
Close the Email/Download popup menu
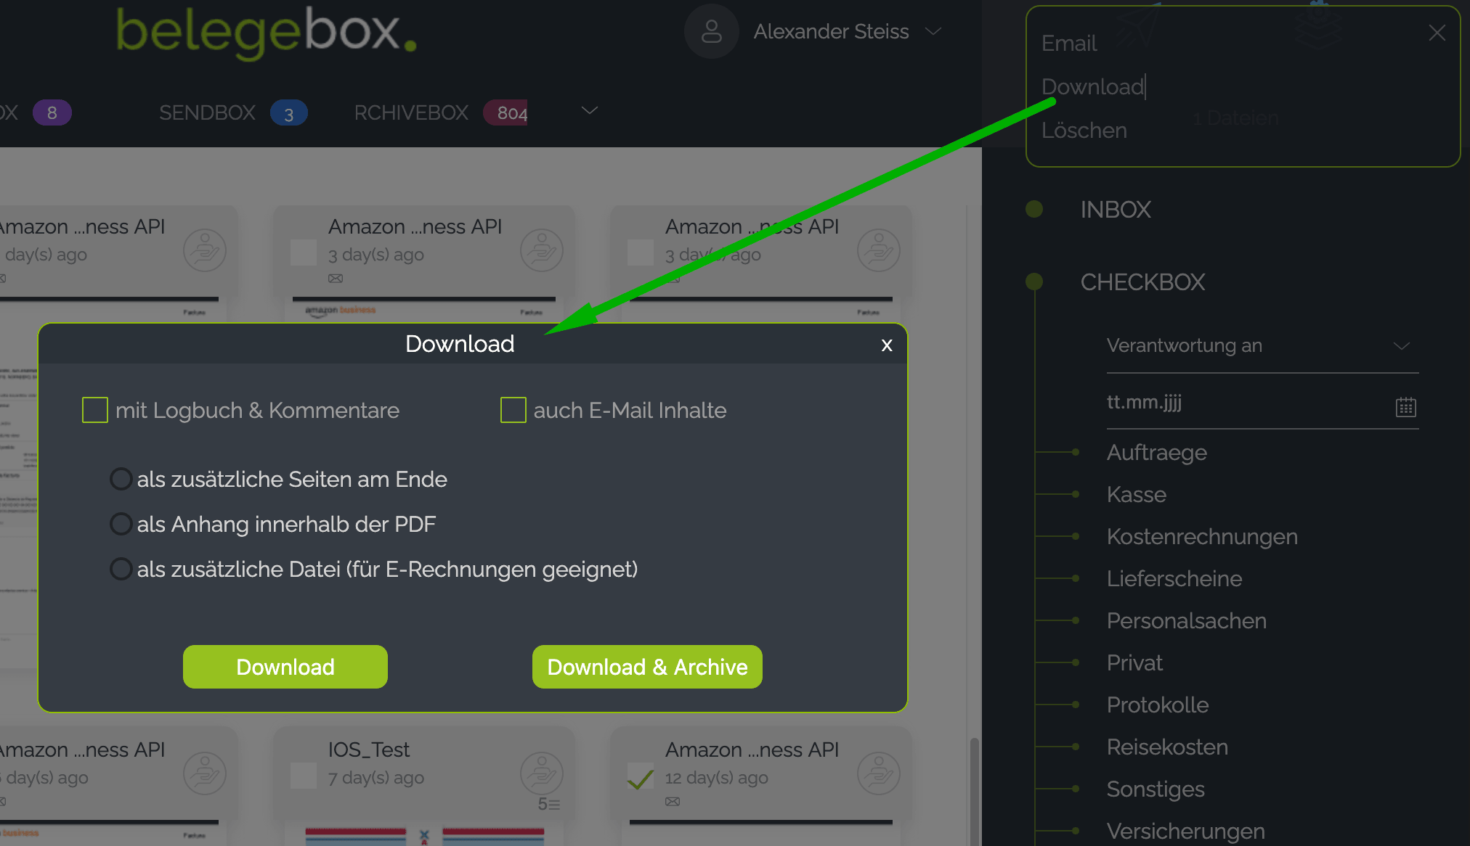coord(1437,33)
